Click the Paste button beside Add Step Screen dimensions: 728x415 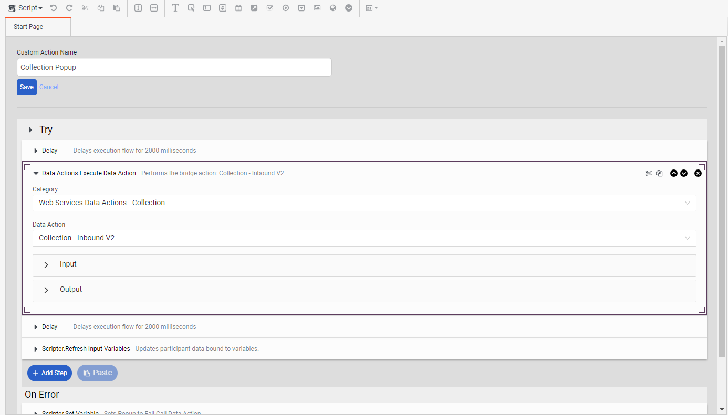(x=97, y=373)
